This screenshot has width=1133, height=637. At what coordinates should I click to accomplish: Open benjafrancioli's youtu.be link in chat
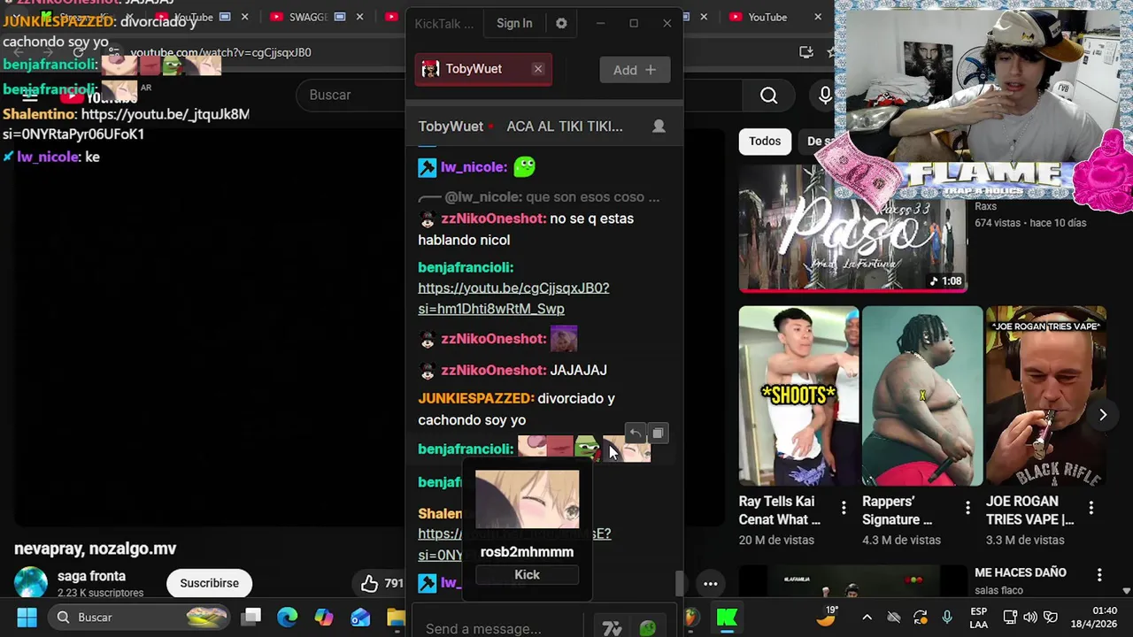(x=513, y=298)
